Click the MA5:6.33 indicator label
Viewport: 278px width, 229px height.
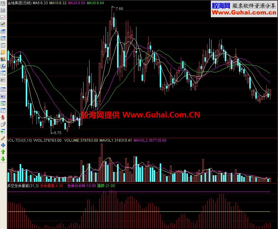(40, 3)
